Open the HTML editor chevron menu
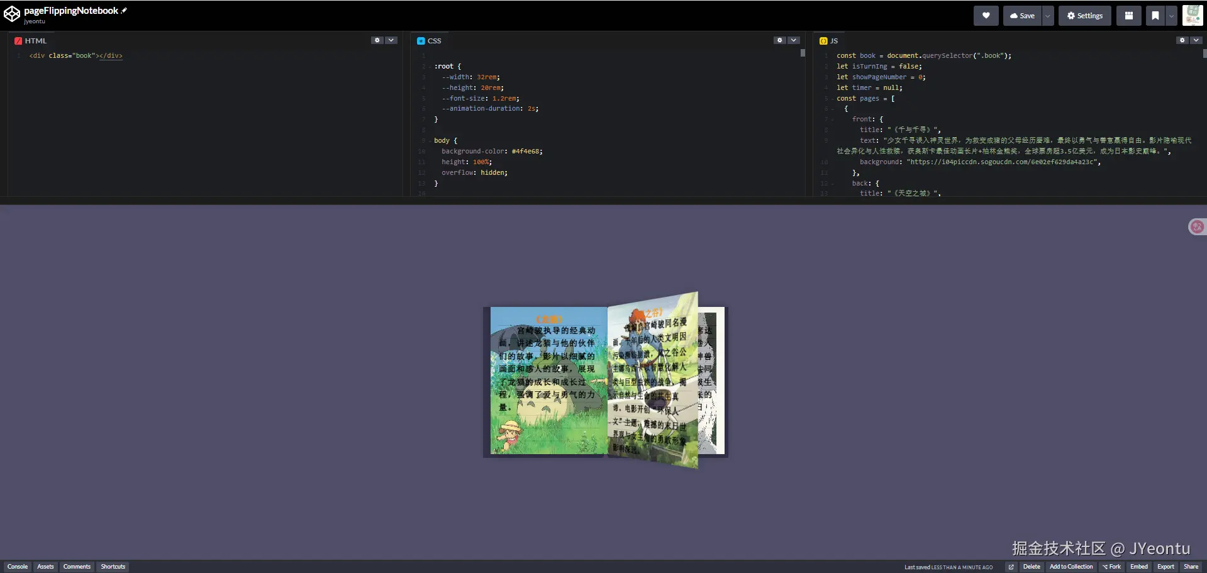The image size is (1207, 573). (x=391, y=40)
